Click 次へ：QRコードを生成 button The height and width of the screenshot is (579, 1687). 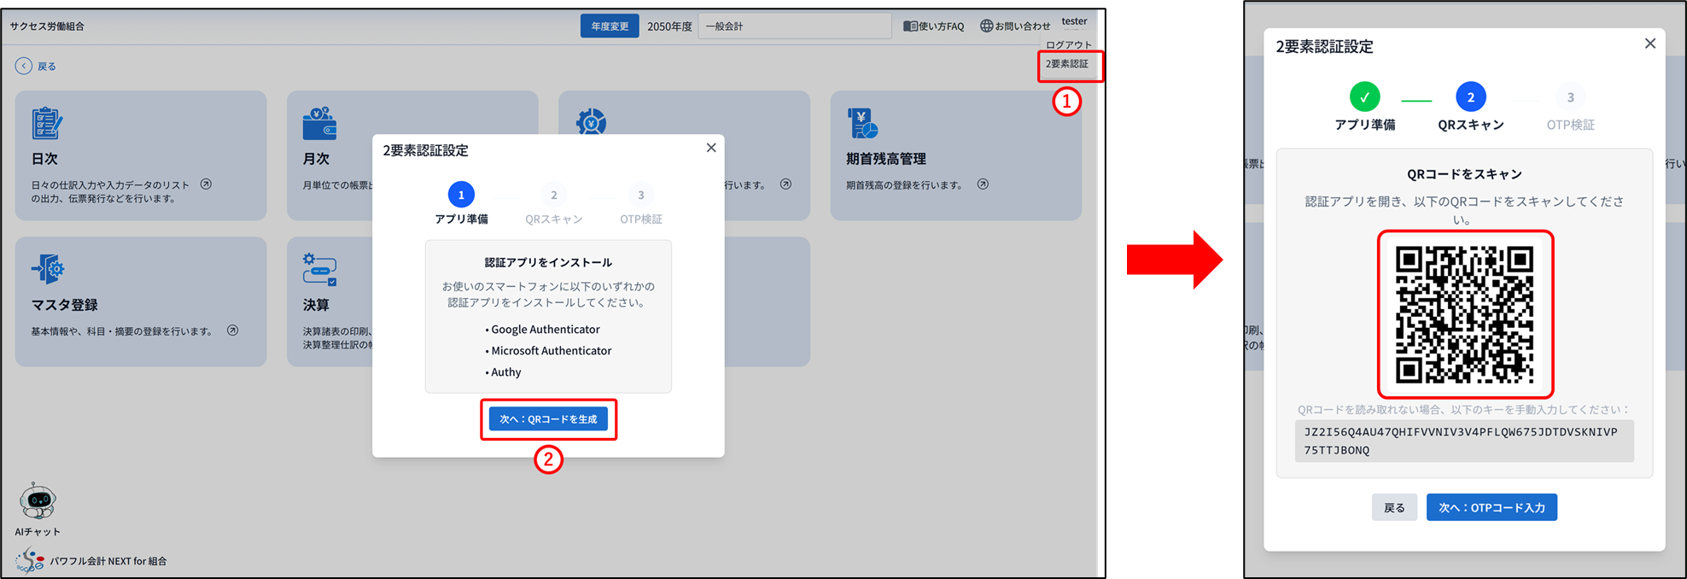(x=548, y=419)
